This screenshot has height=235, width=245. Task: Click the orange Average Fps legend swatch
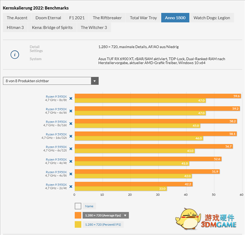click(78, 215)
